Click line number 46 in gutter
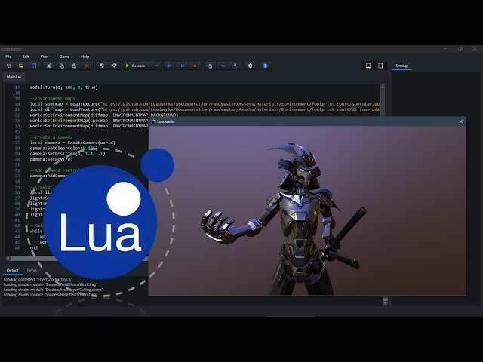 coord(17,248)
